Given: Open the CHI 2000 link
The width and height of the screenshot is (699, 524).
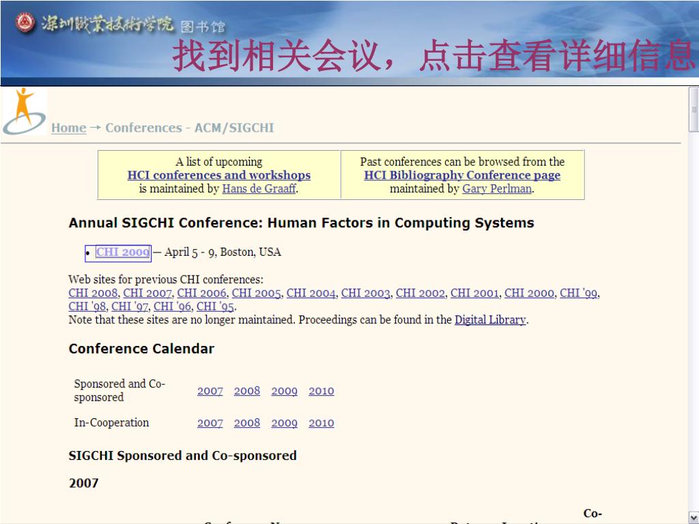Looking at the screenshot, I should click(x=529, y=293).
